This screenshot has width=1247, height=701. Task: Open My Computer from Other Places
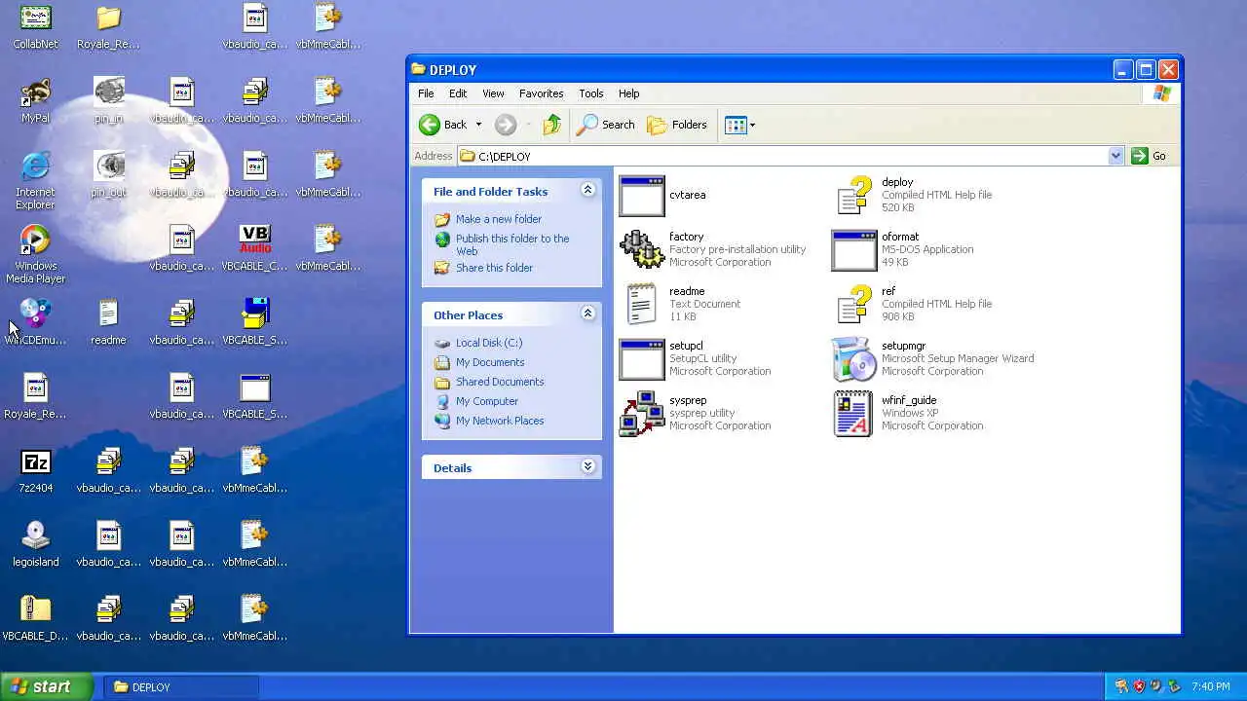click(x=486, y=401)
